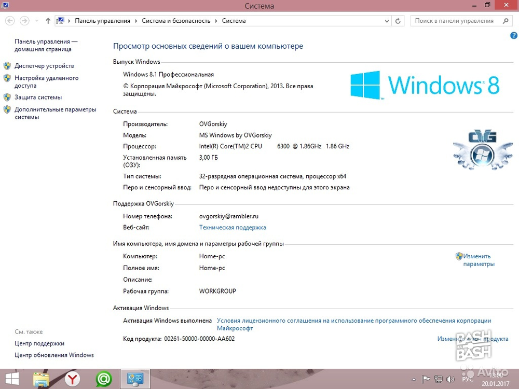Open the volume speaker tray icon
The height and width of the screenshot is (389, 519).
pyautogui.click(x=450, y=380)
